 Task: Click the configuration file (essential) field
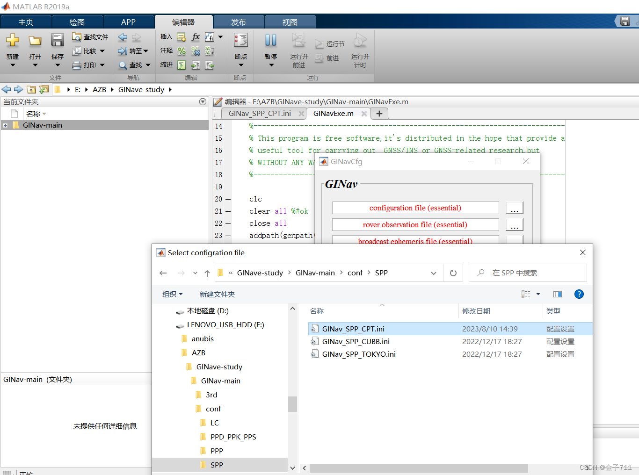coord(415,208)
